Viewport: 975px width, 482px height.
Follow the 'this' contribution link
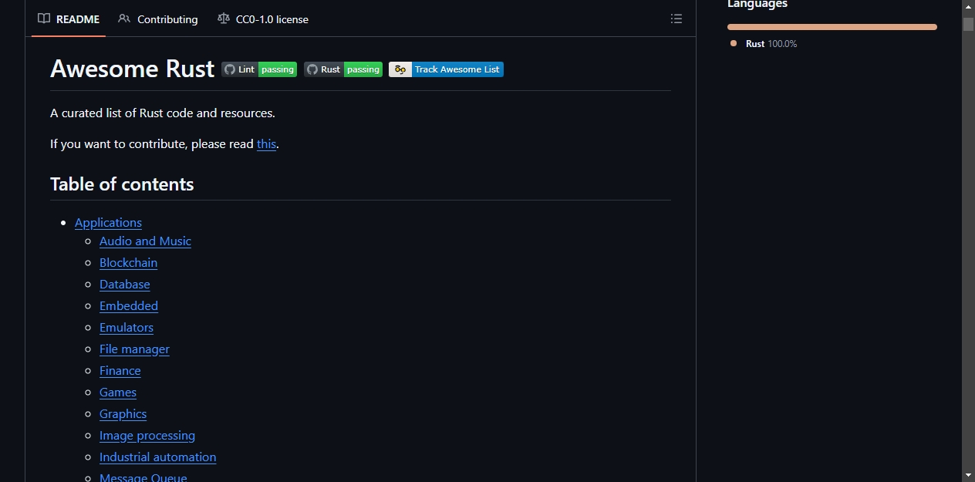[x=266, y=144]
